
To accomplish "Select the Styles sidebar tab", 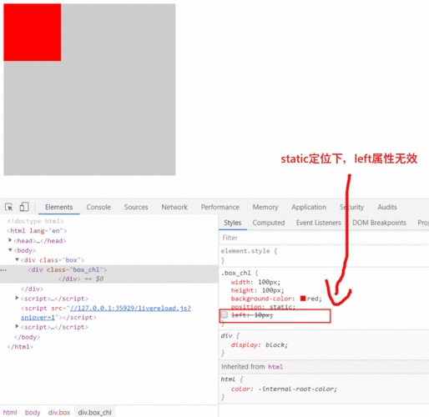I will [233, 223].
